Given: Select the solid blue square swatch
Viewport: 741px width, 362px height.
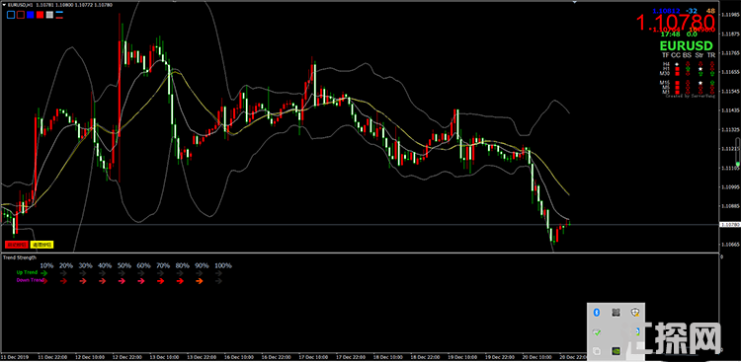Looking at the screenshot, I should [31, 15].
